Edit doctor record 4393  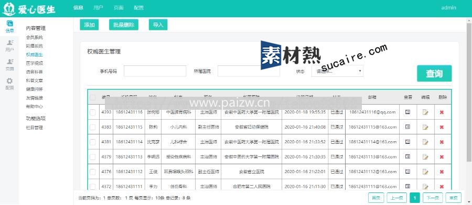point(425,112)
